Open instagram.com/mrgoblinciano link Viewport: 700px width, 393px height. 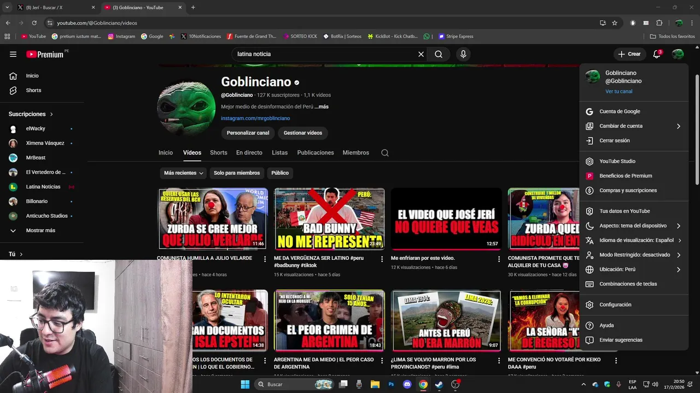point(255,118)
